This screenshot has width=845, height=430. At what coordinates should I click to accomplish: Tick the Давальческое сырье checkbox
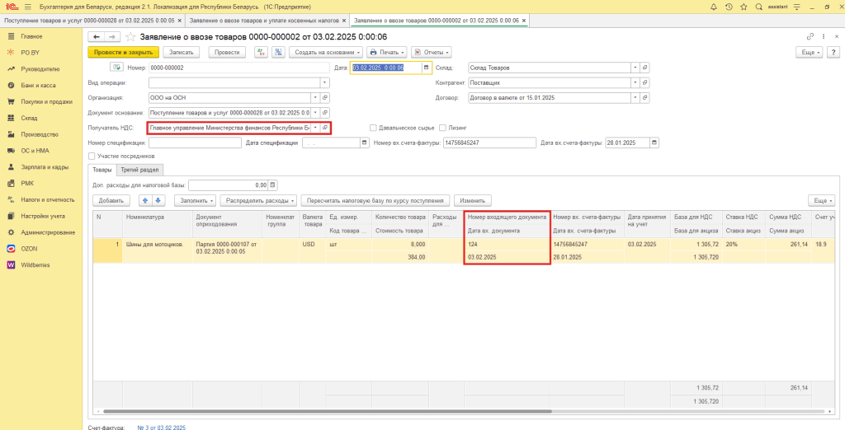pos(373,128)
